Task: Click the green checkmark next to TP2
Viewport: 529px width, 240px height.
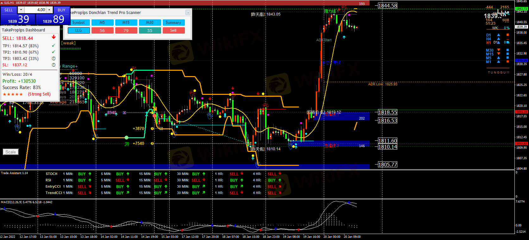Action: [54, 52]
